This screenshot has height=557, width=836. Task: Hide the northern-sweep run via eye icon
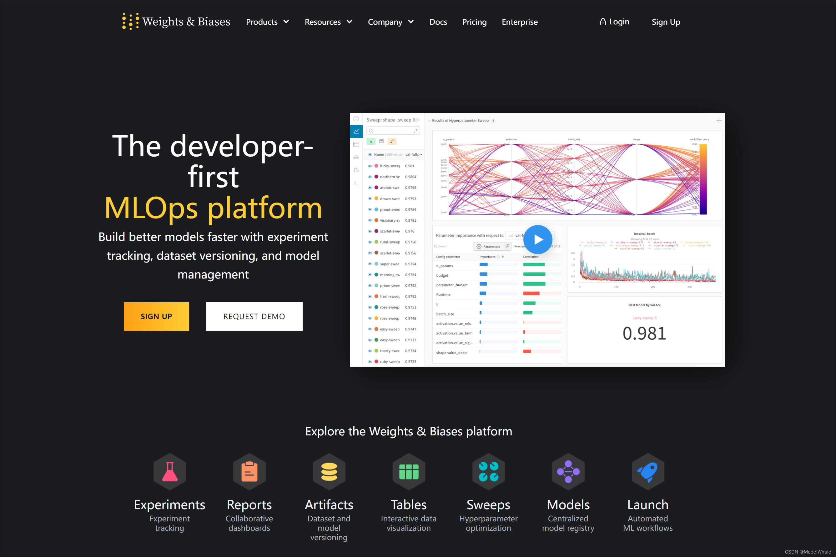tap(370, 177)
